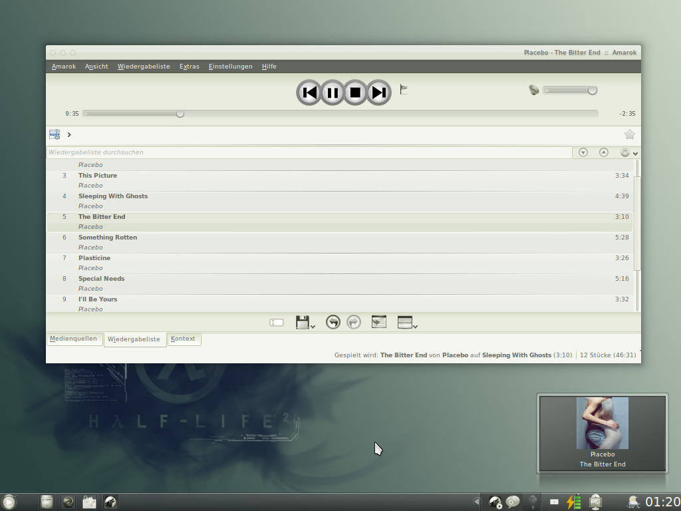The height and width of the screenshot is (511, 681).
Task: Click the second round taskbar launcher icon
Action: 68,502
